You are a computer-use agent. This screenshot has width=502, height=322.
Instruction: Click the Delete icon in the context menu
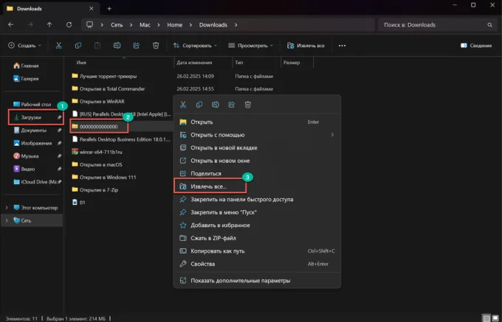tap(248, 105)
